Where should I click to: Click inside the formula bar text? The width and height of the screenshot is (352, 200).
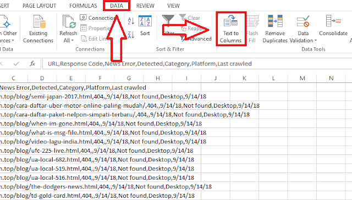(150, 64)
